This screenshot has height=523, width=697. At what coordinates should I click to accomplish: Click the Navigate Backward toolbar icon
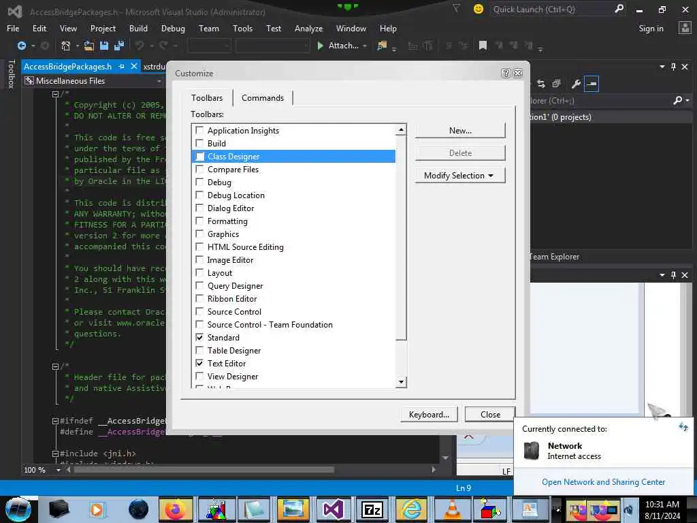(x=21, y=46)
